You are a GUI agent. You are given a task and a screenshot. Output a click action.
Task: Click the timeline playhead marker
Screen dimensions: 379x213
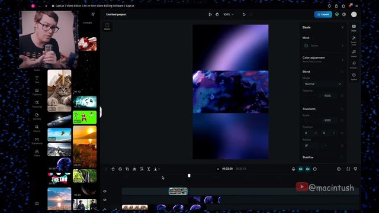coord(189,176)
